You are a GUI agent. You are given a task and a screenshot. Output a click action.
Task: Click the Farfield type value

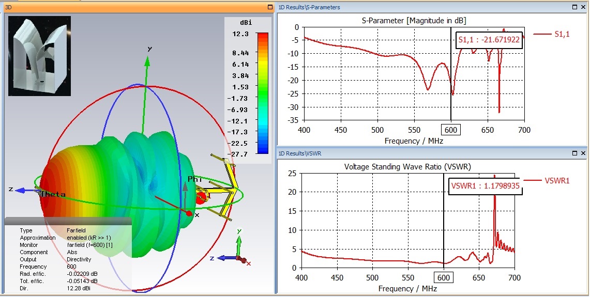tap(76, 230)
